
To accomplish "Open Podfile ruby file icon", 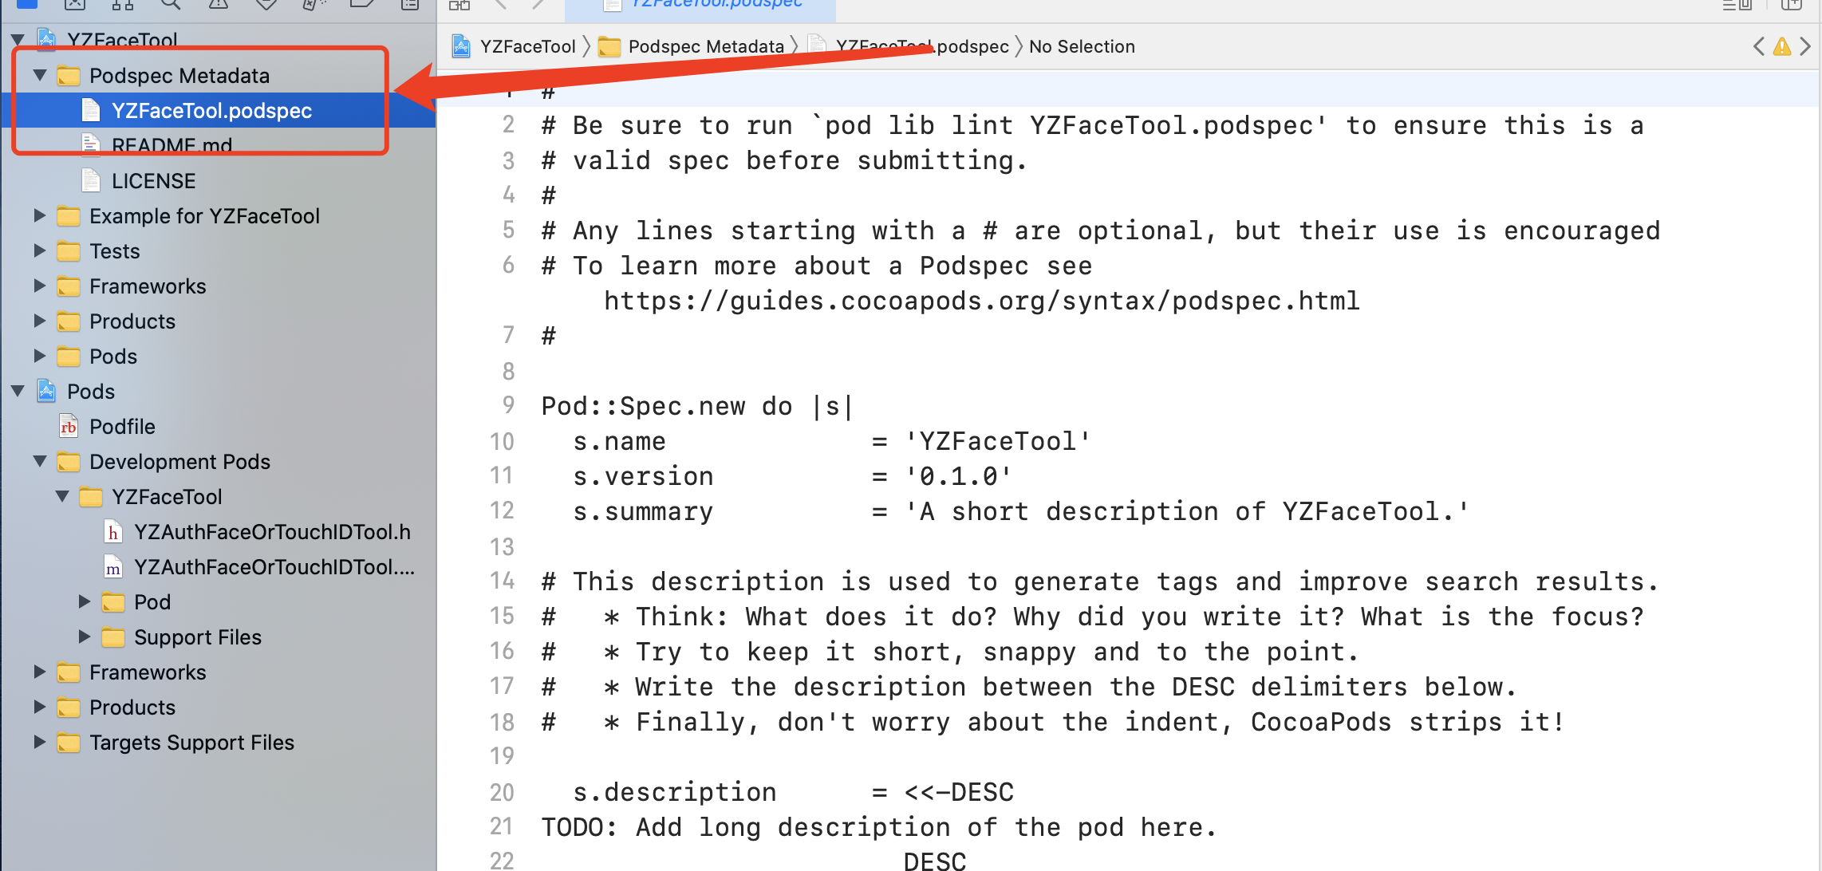I will coord(69,427).
